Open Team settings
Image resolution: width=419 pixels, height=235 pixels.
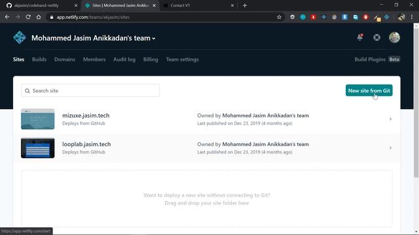point(182,59)
